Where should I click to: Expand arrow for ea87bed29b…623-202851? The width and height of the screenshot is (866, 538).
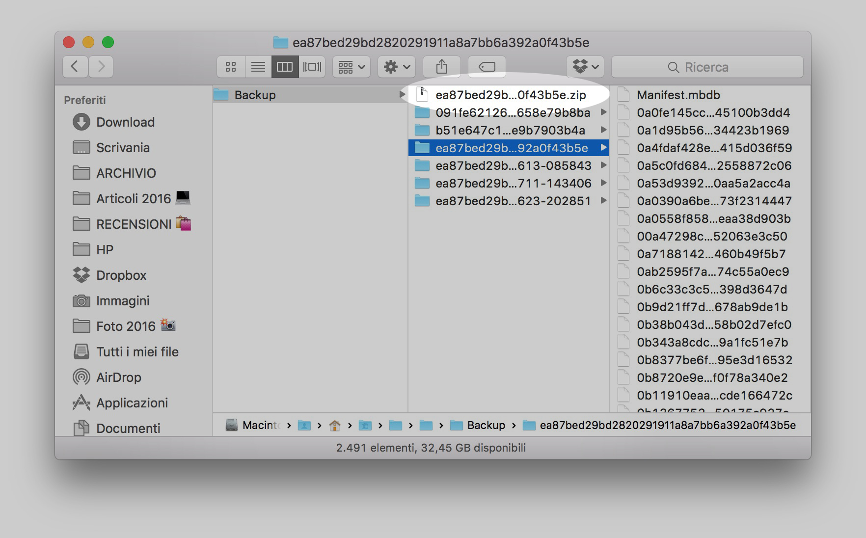(x=603, y=201)
